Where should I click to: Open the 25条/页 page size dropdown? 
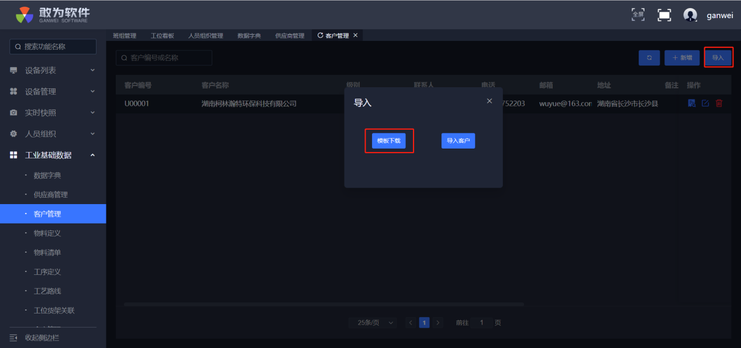point(373,322)
